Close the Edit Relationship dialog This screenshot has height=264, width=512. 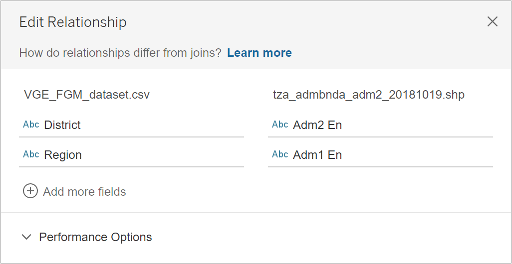tap(492, 21)
